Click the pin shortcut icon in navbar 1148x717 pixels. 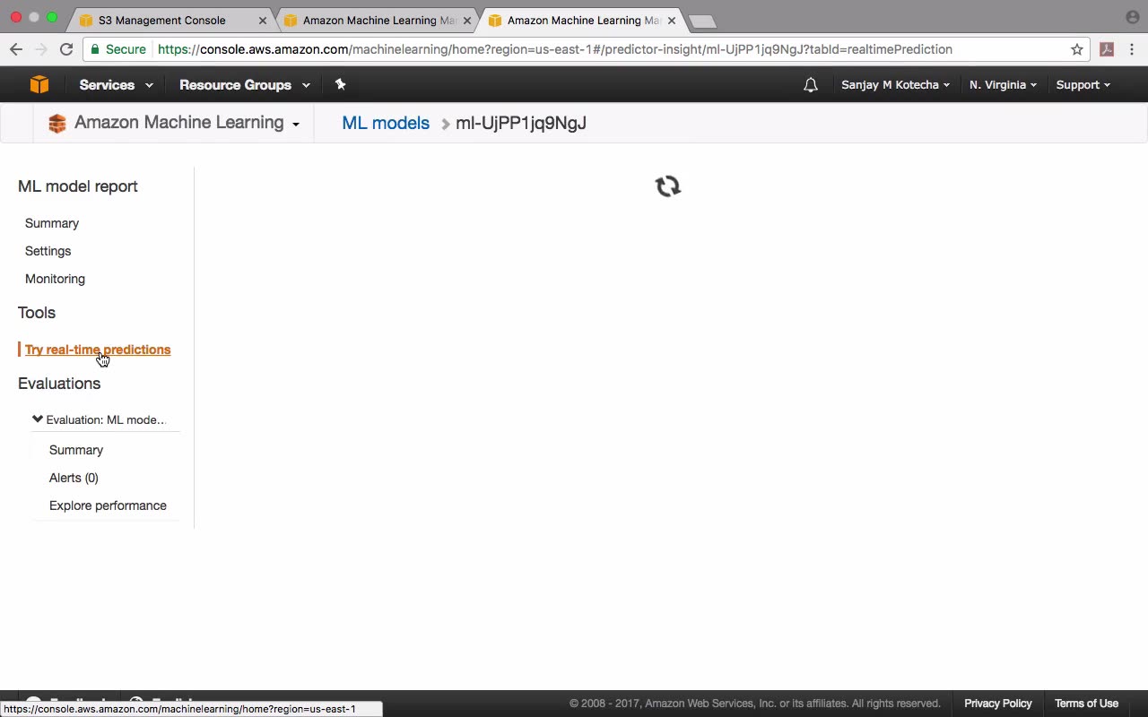340,84
